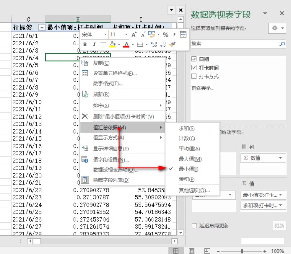The image size is (291, 254).
Task: Select 显示详细信息(E) entry
Action: click(123, 149)
